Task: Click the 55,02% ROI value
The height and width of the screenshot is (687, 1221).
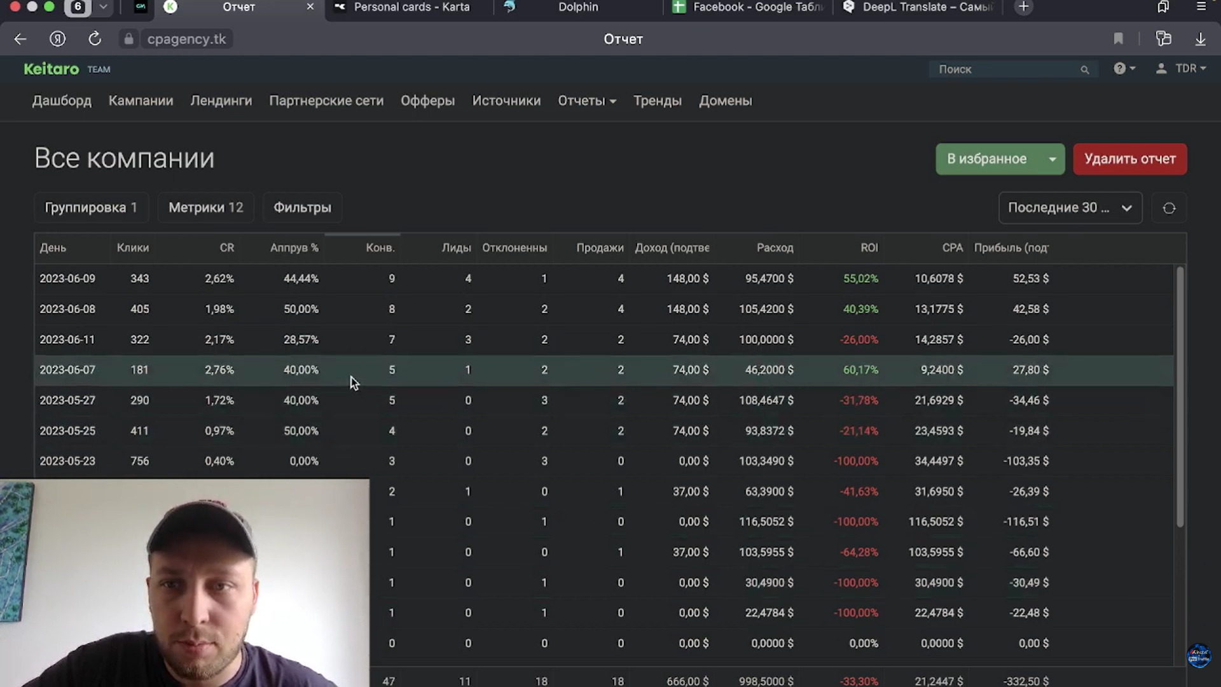Action: [x=860, y=279]
